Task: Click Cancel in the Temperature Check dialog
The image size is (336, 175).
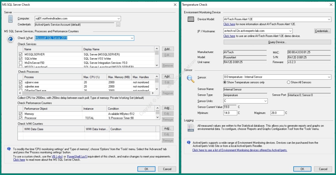Action: tap(323, 169)
